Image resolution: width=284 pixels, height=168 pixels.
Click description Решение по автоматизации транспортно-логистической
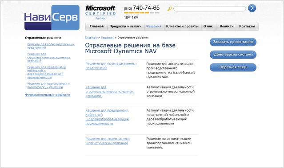[169, 143]
